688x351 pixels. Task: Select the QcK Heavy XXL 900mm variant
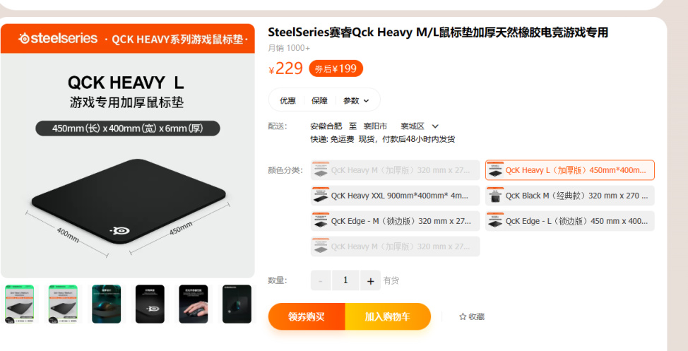(396, 196)
